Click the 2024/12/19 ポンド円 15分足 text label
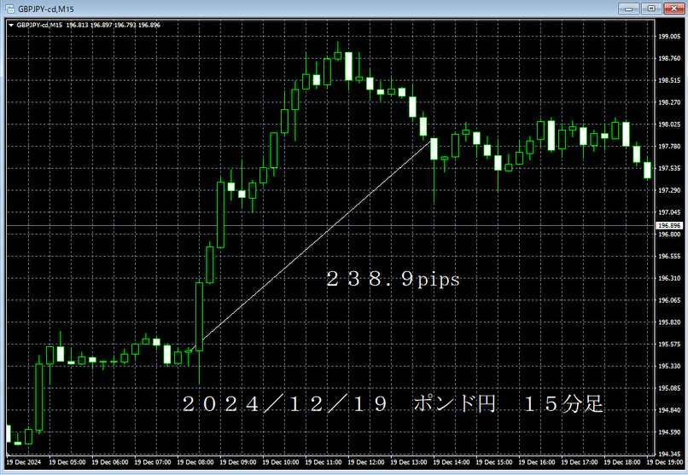The height and width of the screenshot is (475, 688). (x=393, y=404)
